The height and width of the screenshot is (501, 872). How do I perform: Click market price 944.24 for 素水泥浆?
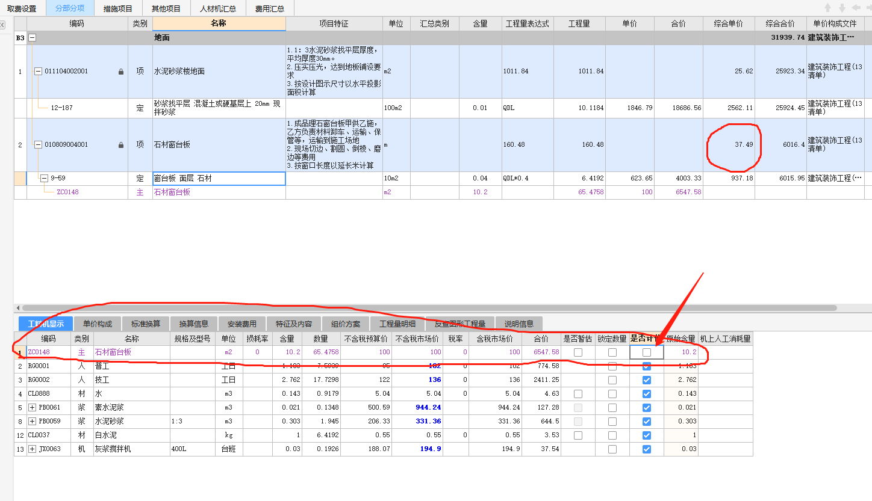coord(417,408)
